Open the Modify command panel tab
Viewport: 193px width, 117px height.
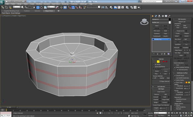156,16
